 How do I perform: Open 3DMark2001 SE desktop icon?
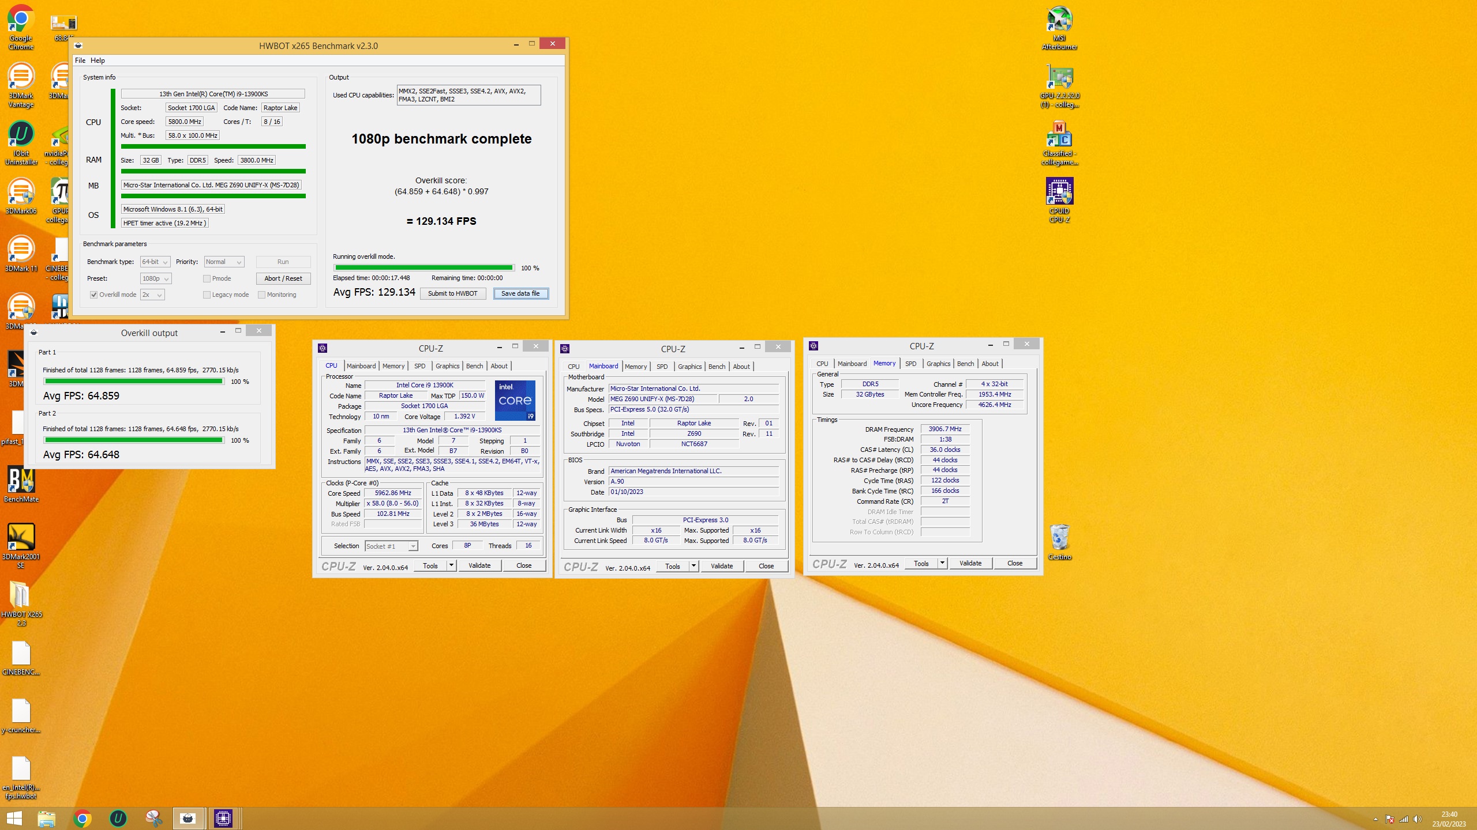(x=21, y=546)
